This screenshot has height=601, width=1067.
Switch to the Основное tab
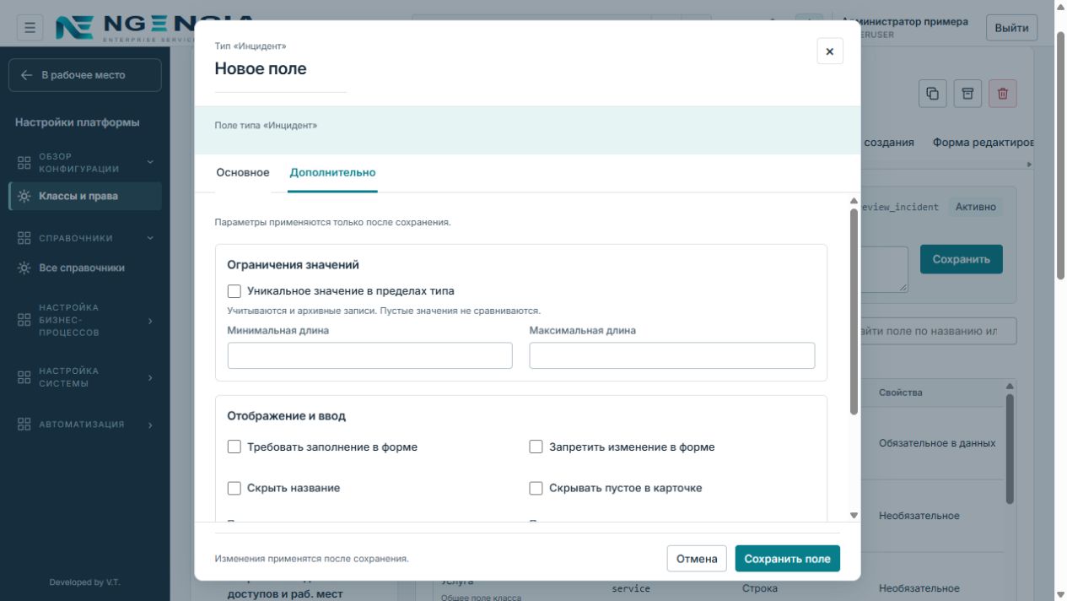pos(243,173)
